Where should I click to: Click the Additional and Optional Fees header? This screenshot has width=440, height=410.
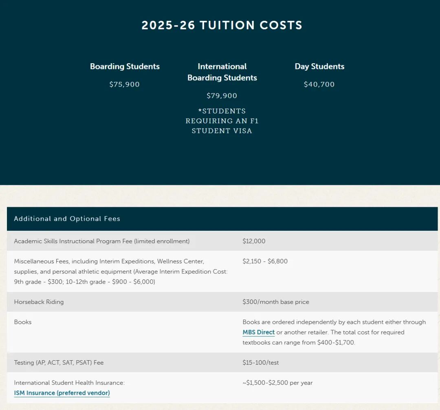pos(67,219)
